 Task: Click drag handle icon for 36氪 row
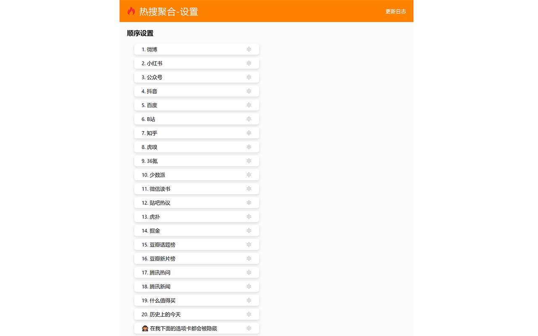[x=249, y=161]
